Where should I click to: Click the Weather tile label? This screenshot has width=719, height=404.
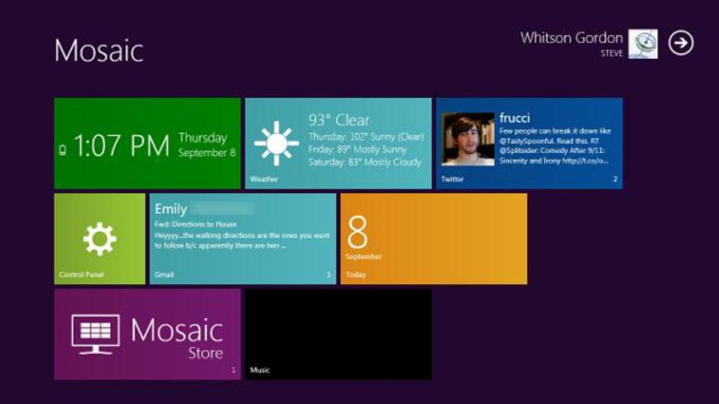[x=264, y=179]
